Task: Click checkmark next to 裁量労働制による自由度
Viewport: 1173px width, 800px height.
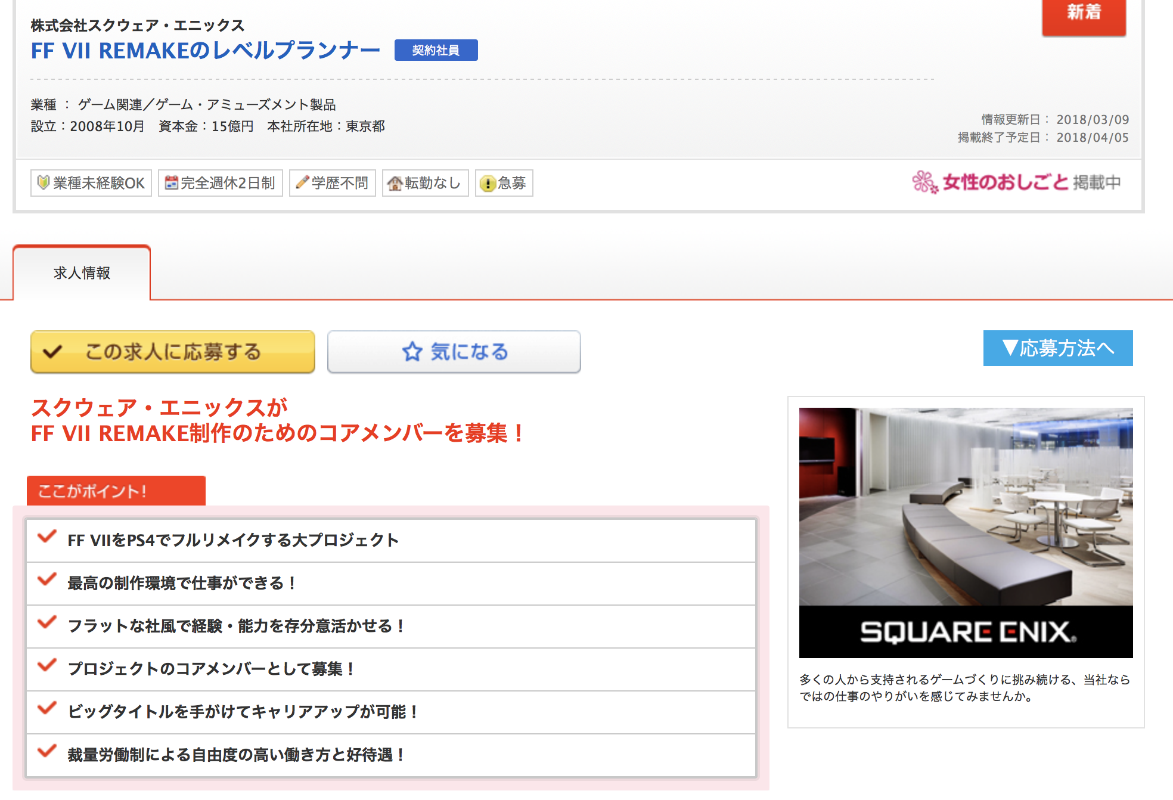Action: (47, 751)
